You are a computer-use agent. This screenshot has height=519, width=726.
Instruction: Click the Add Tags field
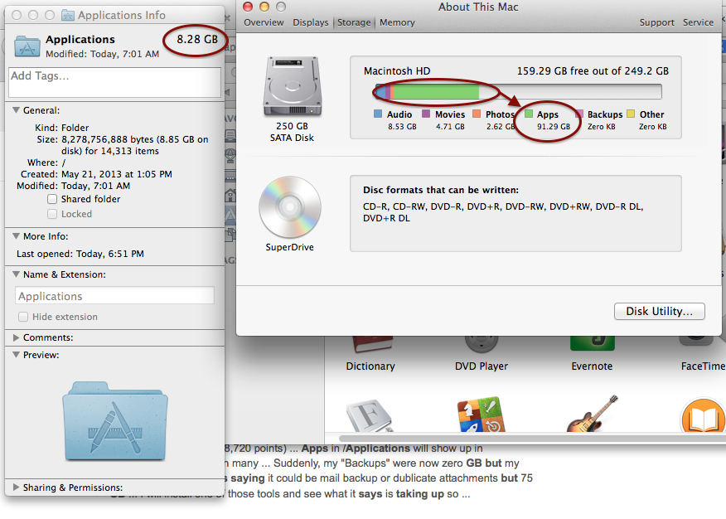tap(115, 82)
